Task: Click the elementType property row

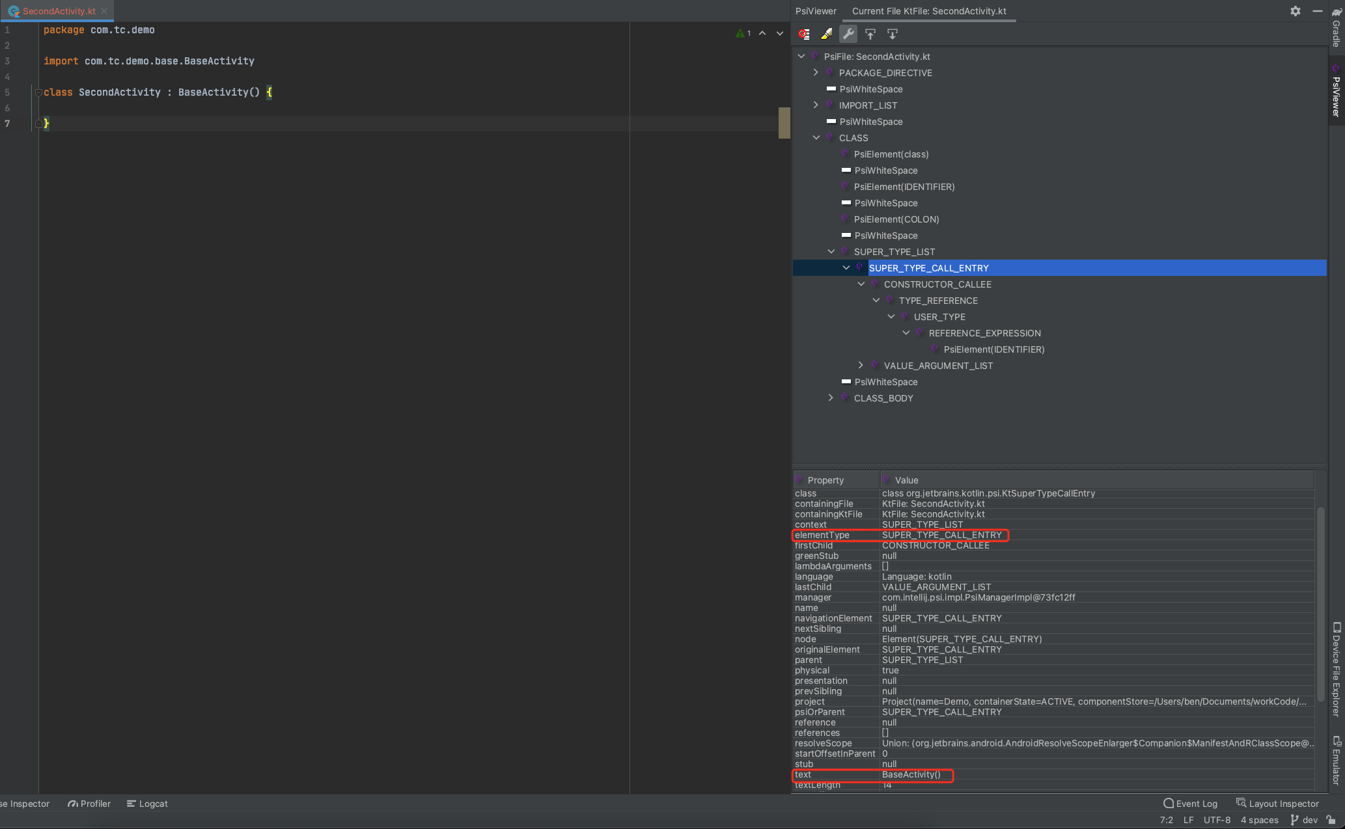Action: tap(1053, 535)
